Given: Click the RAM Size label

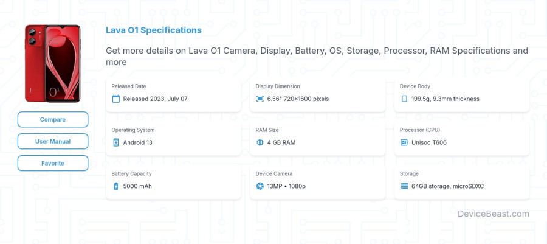Looking at the screenshot, I should pyautogui.click(x=267, y=130).
